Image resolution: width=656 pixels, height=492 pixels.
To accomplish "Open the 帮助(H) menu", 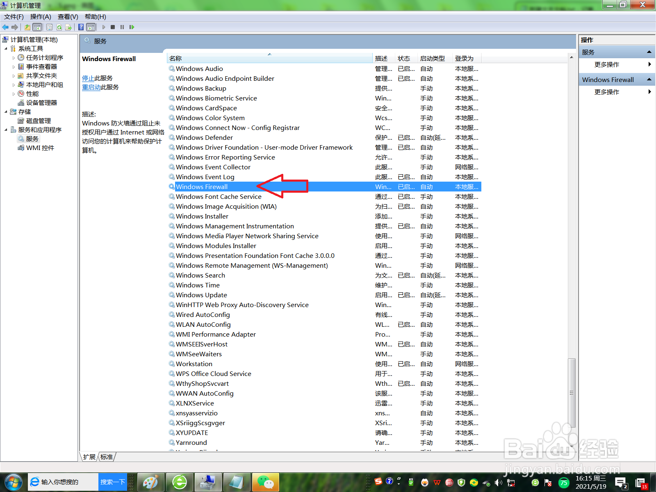I will click(x=96, y=17).
